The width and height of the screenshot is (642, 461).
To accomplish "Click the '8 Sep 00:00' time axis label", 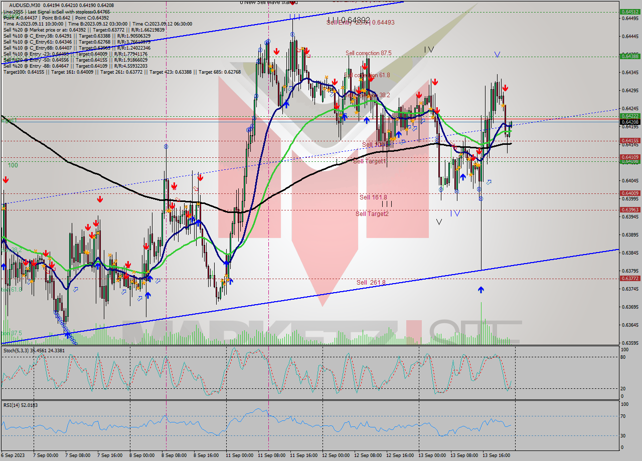I will (x=142, y=455).
